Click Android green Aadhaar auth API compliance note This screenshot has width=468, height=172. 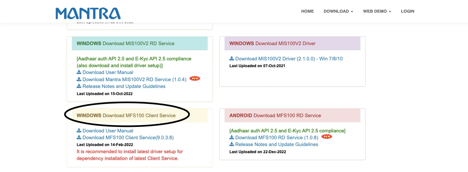[287, 131]
